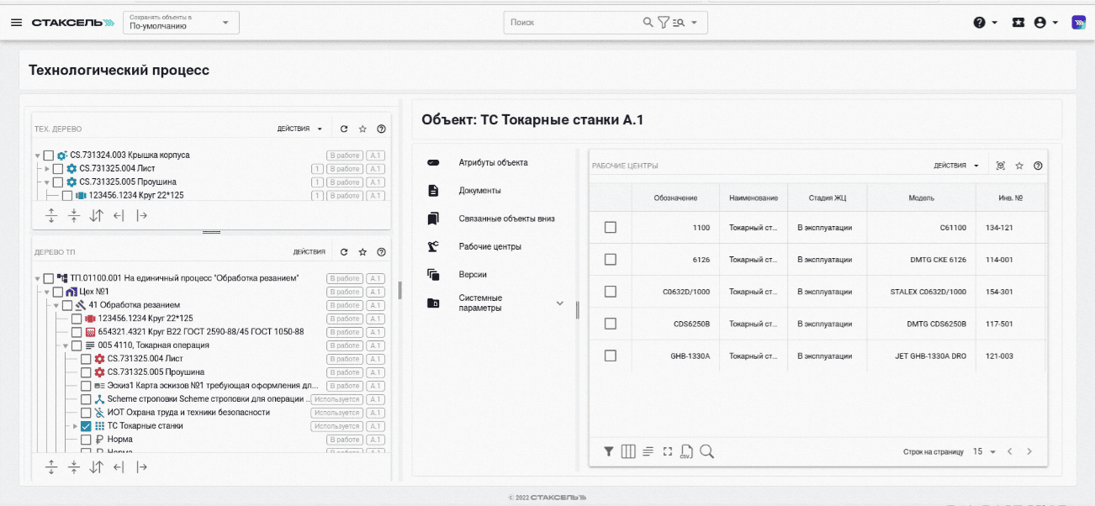Select Атрибуты объекта in side menu
This screenshot has height=506, width=1095.
[x=493, y=162]
